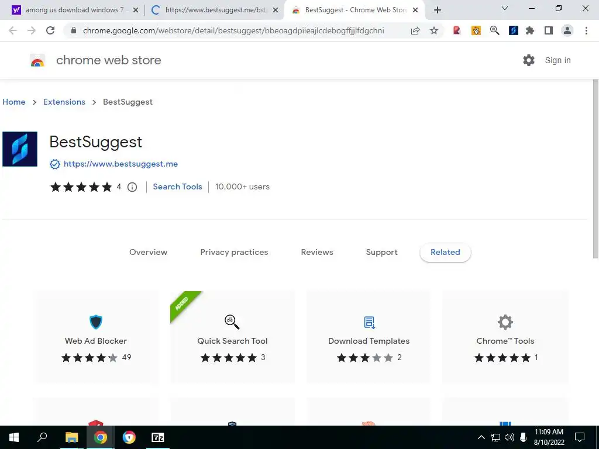Switch to the Support tab
599x449 pixels.
(x=381, y=252)
